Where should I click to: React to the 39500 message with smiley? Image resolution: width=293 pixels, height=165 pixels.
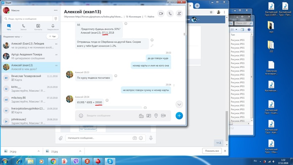pyautogui.click(x=107, y=101)
